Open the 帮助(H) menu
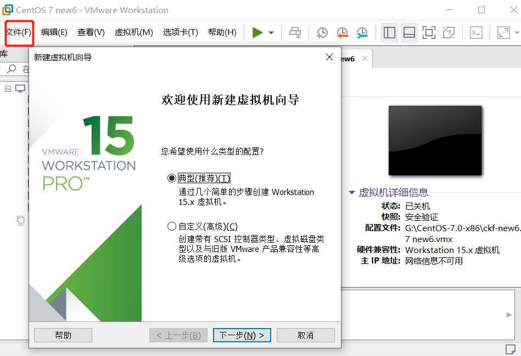Screen dimensions: 521x356 [222, 32]
